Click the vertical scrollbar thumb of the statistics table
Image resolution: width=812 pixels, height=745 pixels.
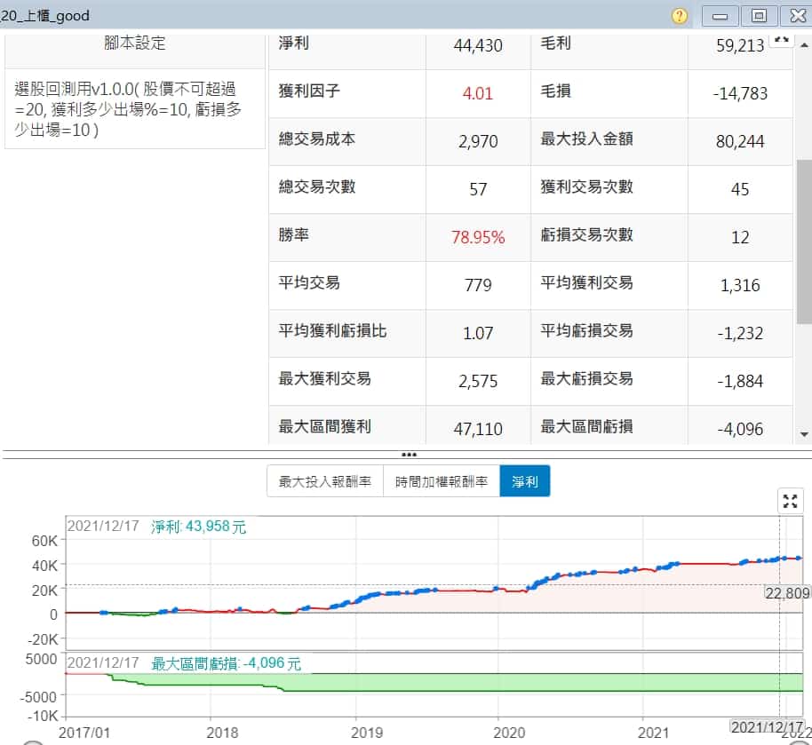tap(804, 240)
